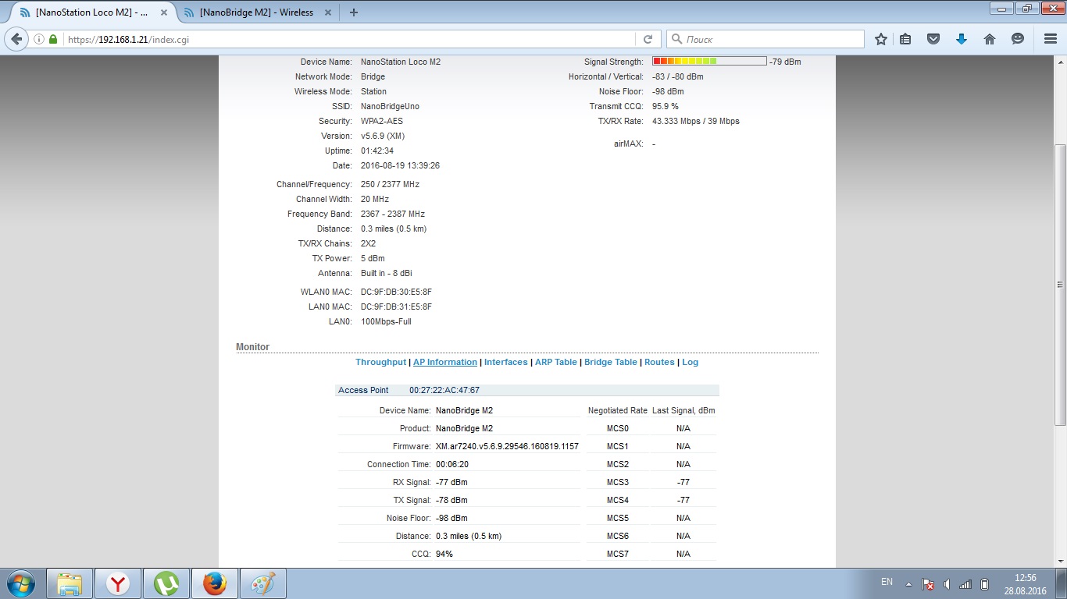1067x599 pixels.
Task: Click the CCQ value 94%
Action: [444, 554]
